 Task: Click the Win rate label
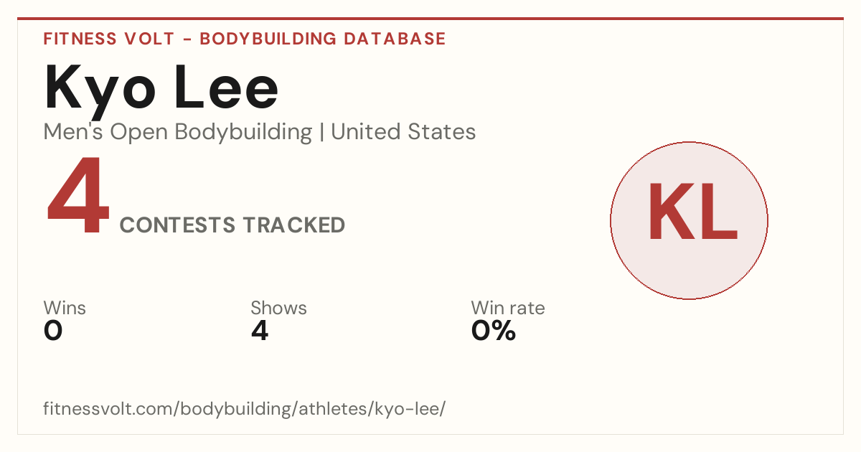point(508,309)
